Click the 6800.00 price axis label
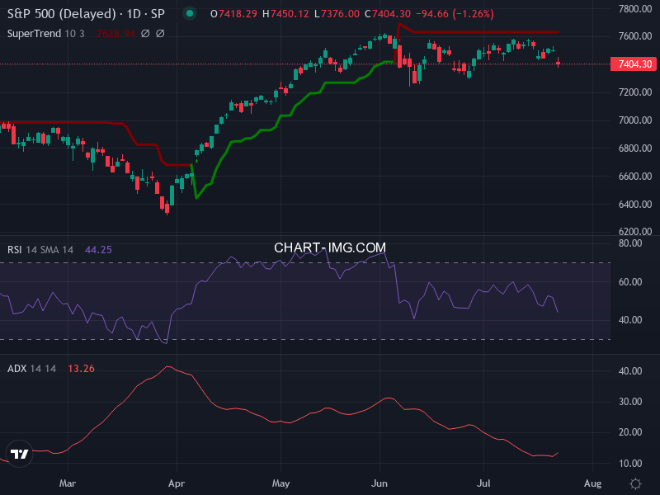Image resolution: width=660 pixels, height=495 pixels. (635, 148)
